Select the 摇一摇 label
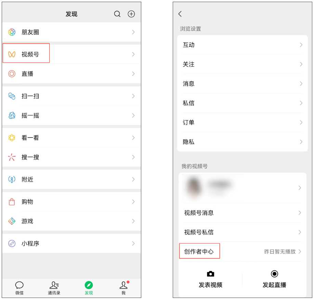The height and width of the screenshot is (300, 314). point(30,116)
